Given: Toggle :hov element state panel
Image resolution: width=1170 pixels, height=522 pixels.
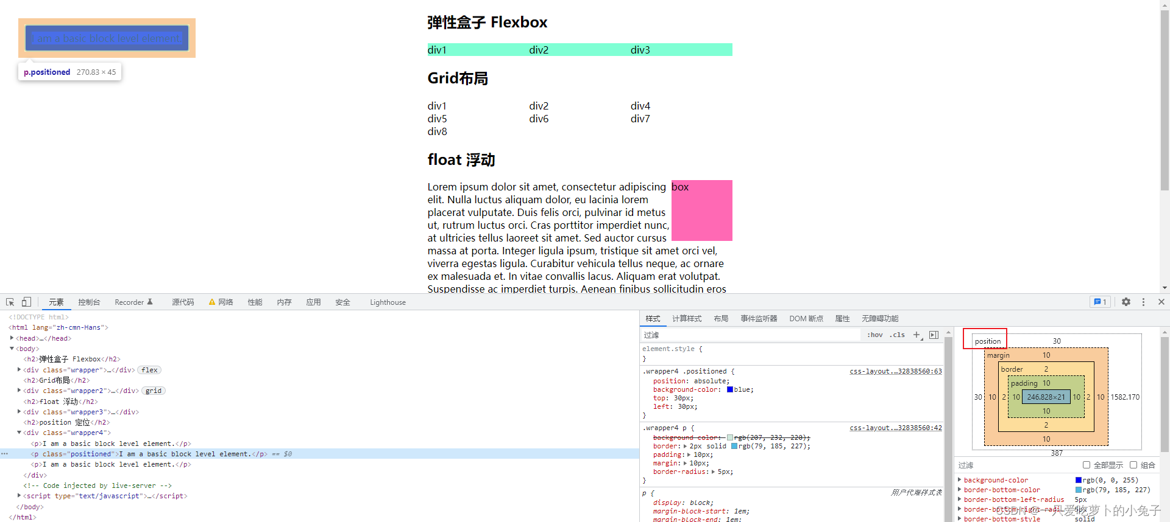Looking at the screenshot, I should tap(875, 335).
